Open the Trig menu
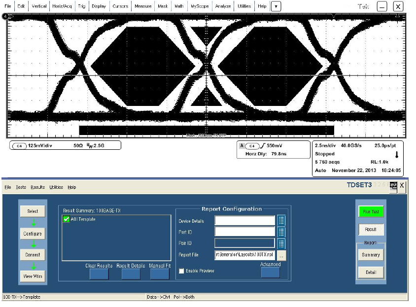This screenshot has width=416, height=307. pyautogui.click(x=82, y=6)
